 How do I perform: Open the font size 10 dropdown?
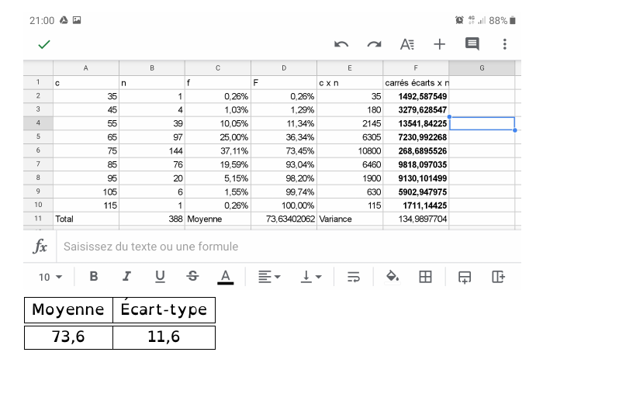50,277
